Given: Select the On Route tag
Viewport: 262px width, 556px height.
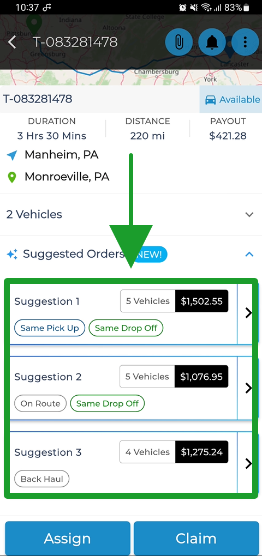Looking at the screenshot, I should tap(40, 403).
